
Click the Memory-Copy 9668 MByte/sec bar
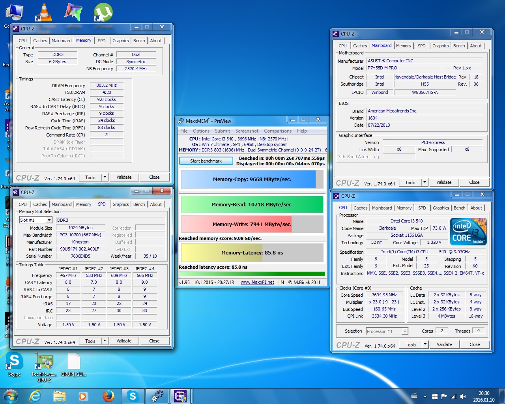point(252,179)
